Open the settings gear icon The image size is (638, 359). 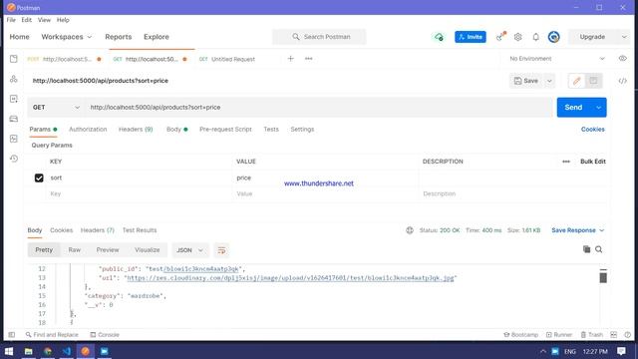tap(517, 37)
